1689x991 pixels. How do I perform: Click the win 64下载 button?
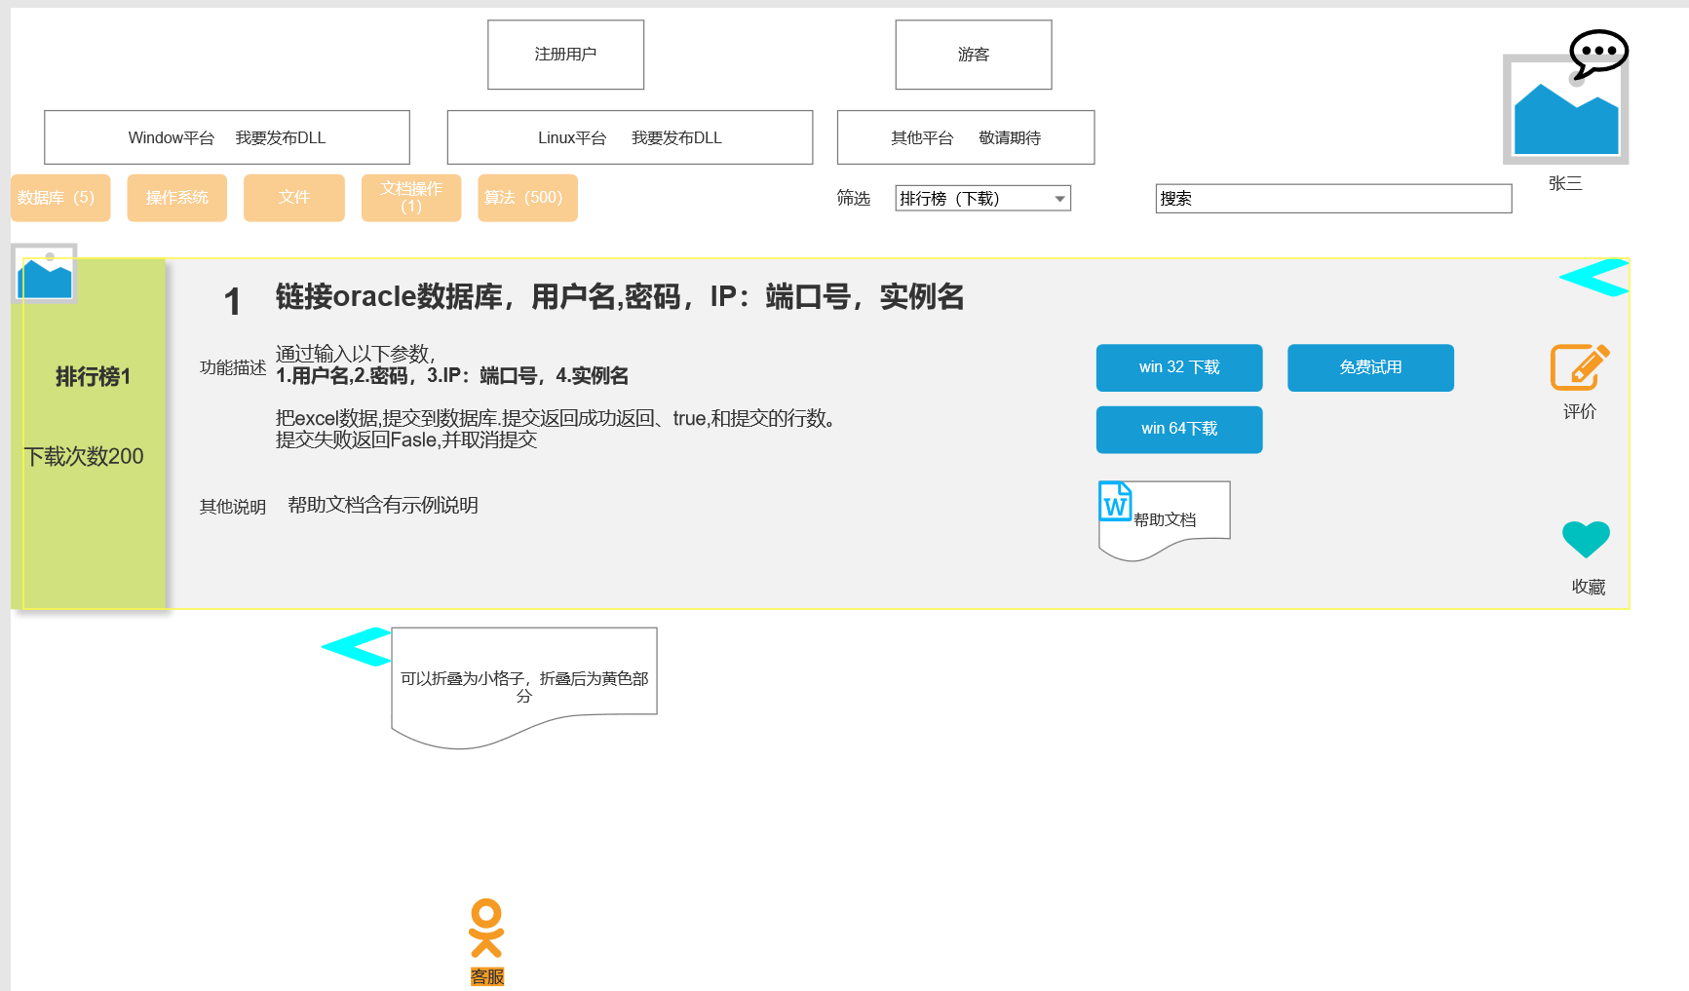[x=1179, y=429]
